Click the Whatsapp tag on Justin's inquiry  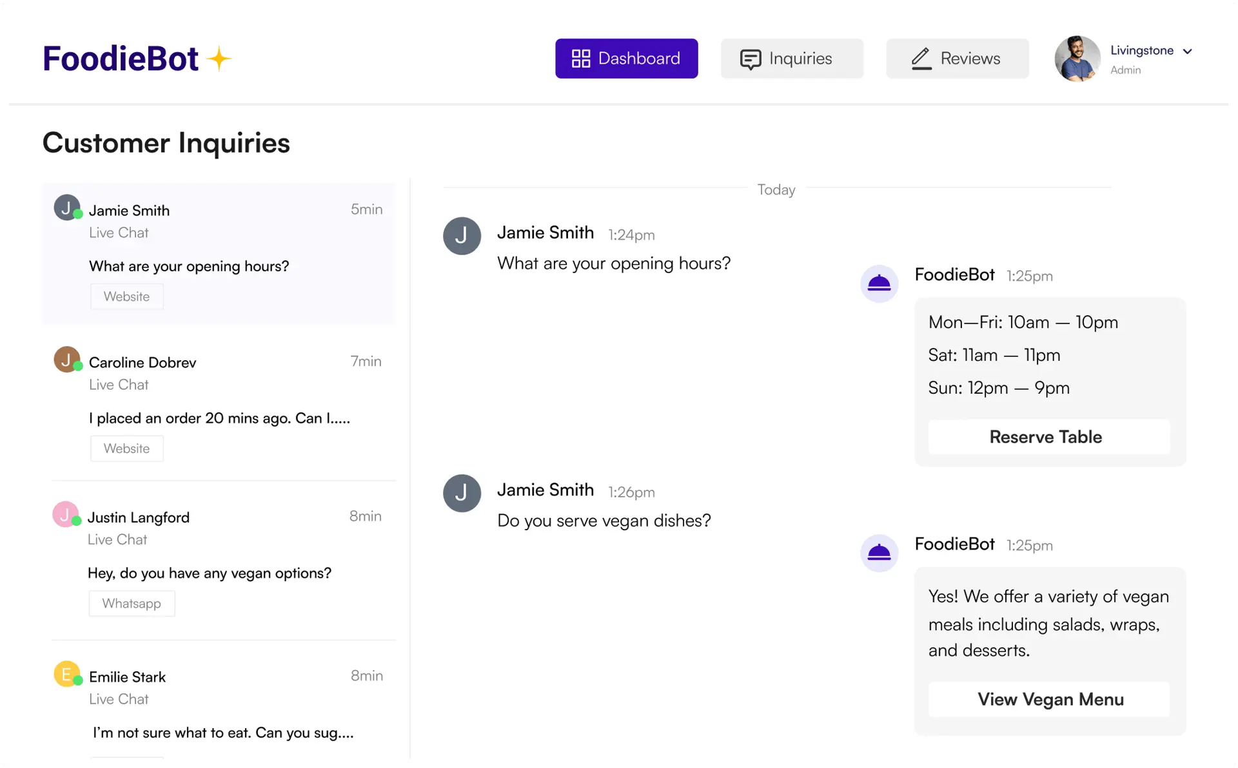click(132, 603)
